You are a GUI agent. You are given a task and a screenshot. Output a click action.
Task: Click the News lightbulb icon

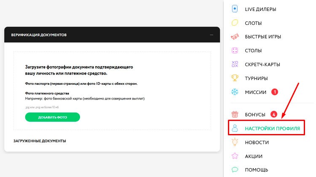tap(235, 142)
